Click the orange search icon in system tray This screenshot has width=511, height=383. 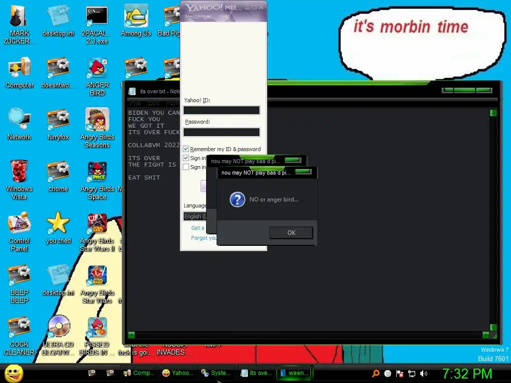click(x=375, y=374)
